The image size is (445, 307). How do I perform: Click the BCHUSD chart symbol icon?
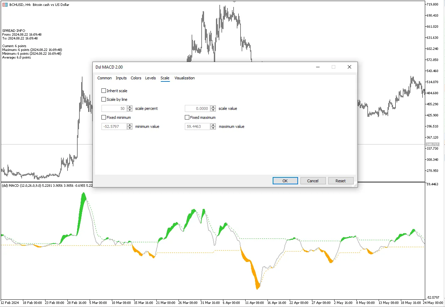(x=5, y=5)
